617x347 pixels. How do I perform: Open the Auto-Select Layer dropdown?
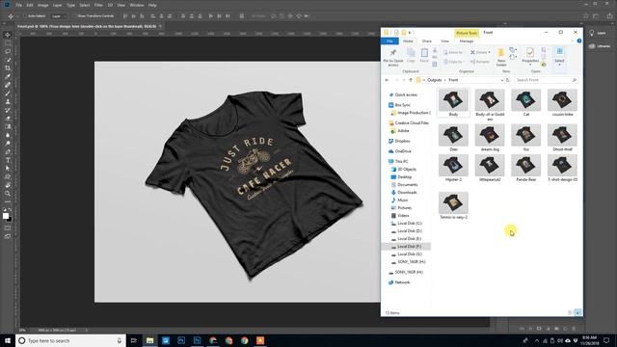[x=58, y=16]
